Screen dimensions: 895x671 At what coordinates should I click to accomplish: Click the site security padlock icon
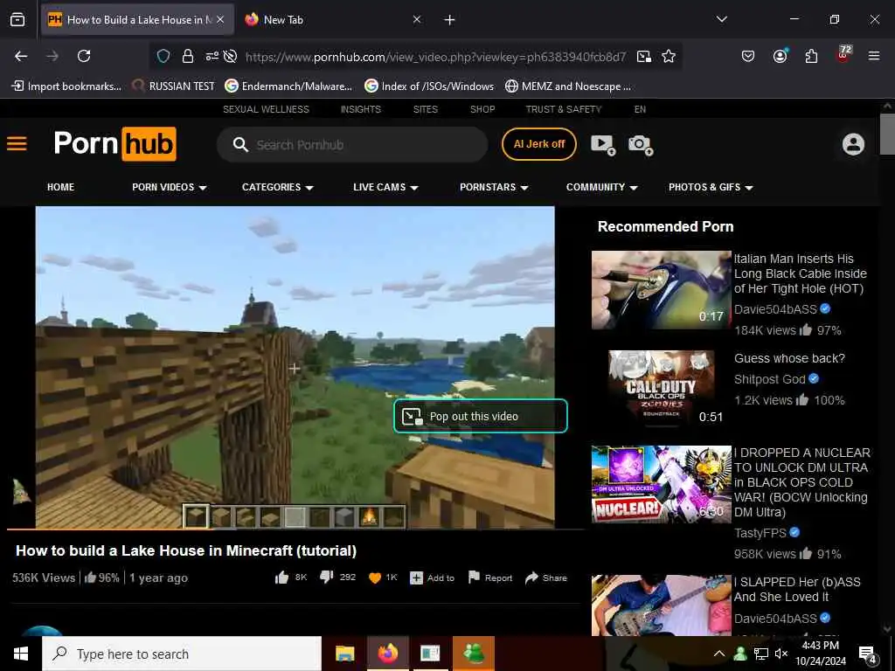click(x=187, y=56)
